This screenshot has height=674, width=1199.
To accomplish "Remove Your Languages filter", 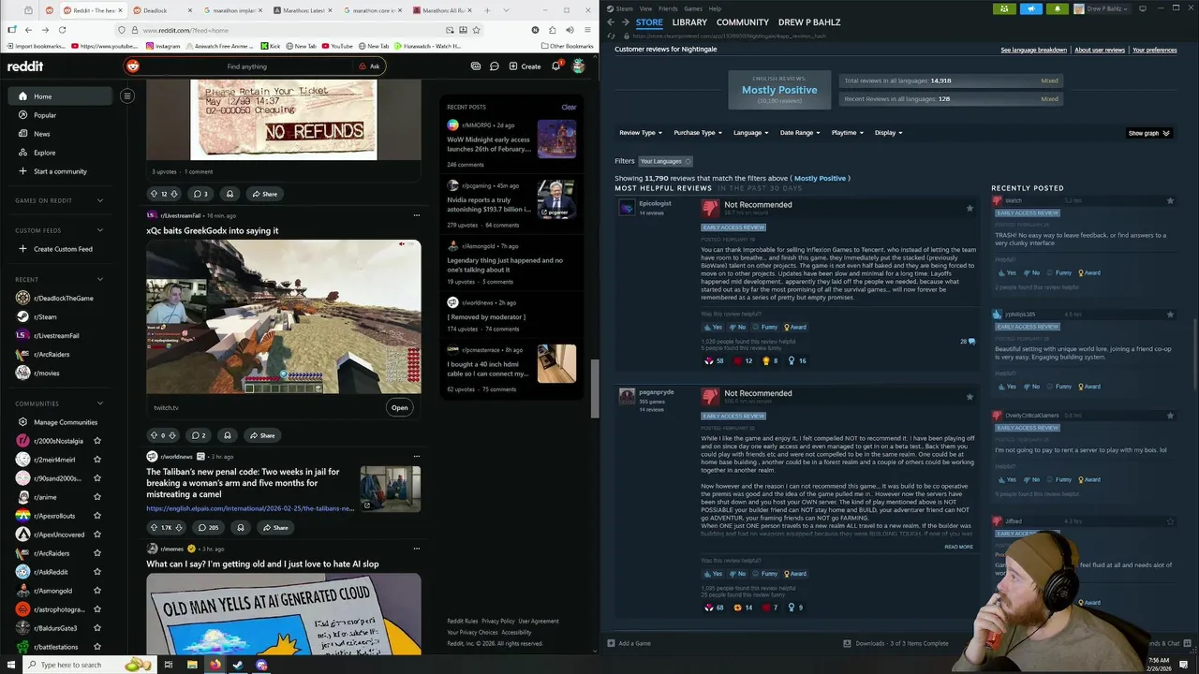I will point(688,161).
